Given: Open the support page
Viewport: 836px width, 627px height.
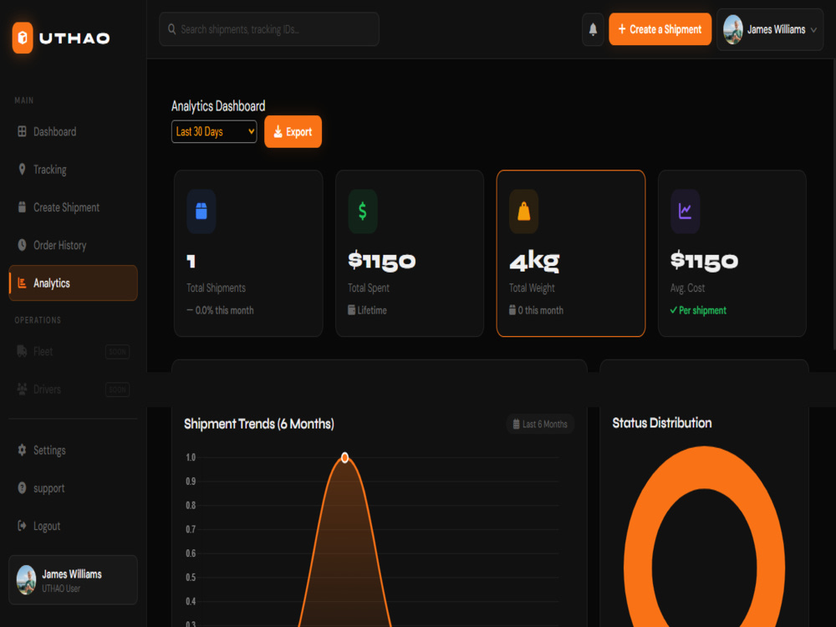Looking at the screenshot, I should click(x=73, y=488).
